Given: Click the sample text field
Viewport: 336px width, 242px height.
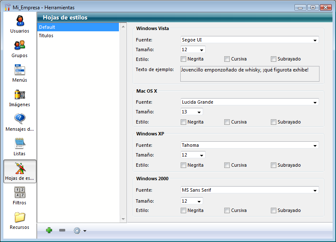Looking at the screenshot, I should click(x=250, y=74).
